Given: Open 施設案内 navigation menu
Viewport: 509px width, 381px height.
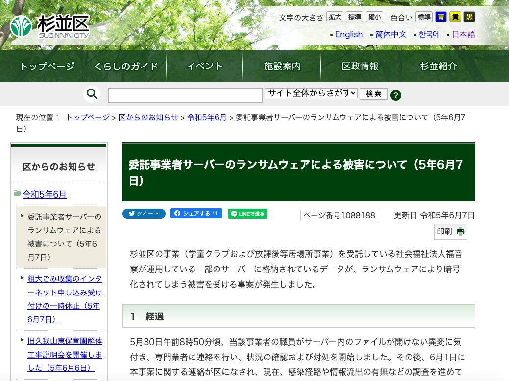Looking at the screenshot, I should pos(282,67).
